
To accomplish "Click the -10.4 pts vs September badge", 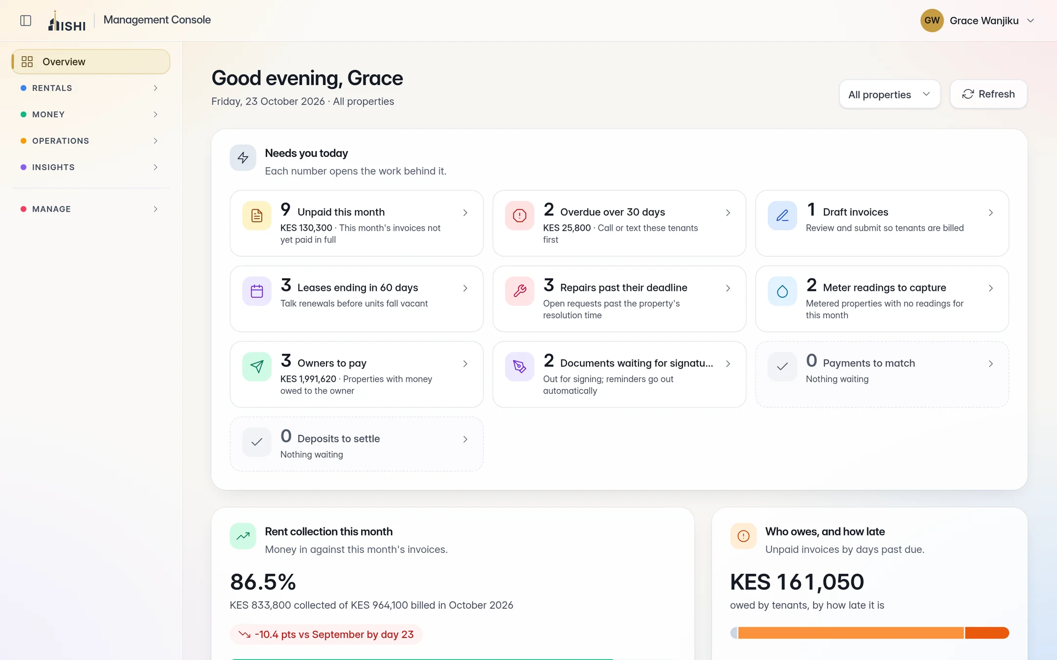I will 326,635.
